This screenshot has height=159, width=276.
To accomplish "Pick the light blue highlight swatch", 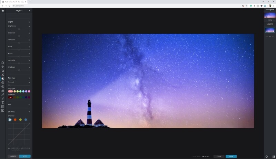I will (23, 91).
